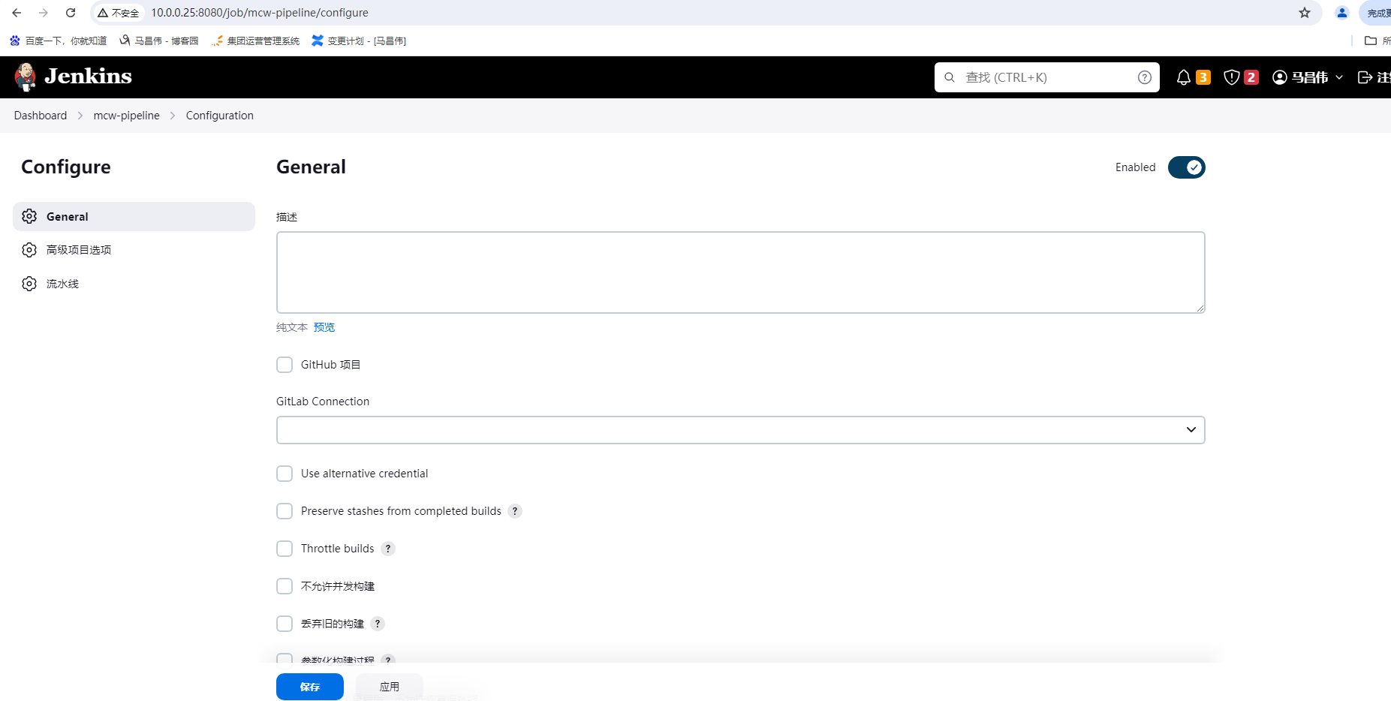Open the 所有书签 folder icon
1391x701 pixels.
click(1371, 41)
